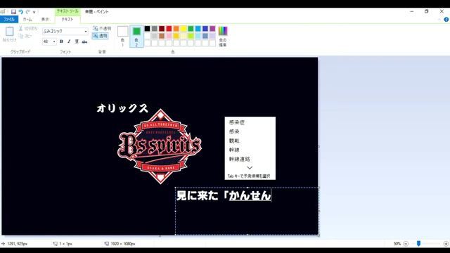This screenshot has height=253, width=450.
Task: Save the file via quick access icon
Action: 13,12
